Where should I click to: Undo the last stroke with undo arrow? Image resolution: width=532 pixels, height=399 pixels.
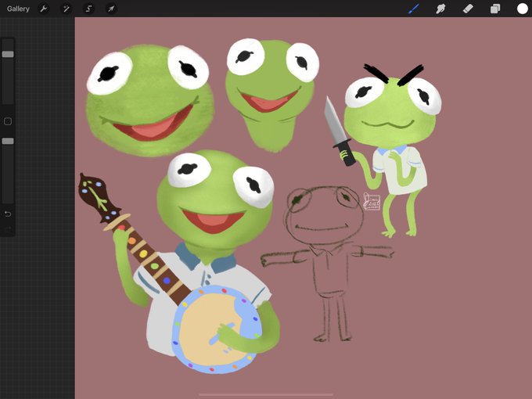[8, 214]
